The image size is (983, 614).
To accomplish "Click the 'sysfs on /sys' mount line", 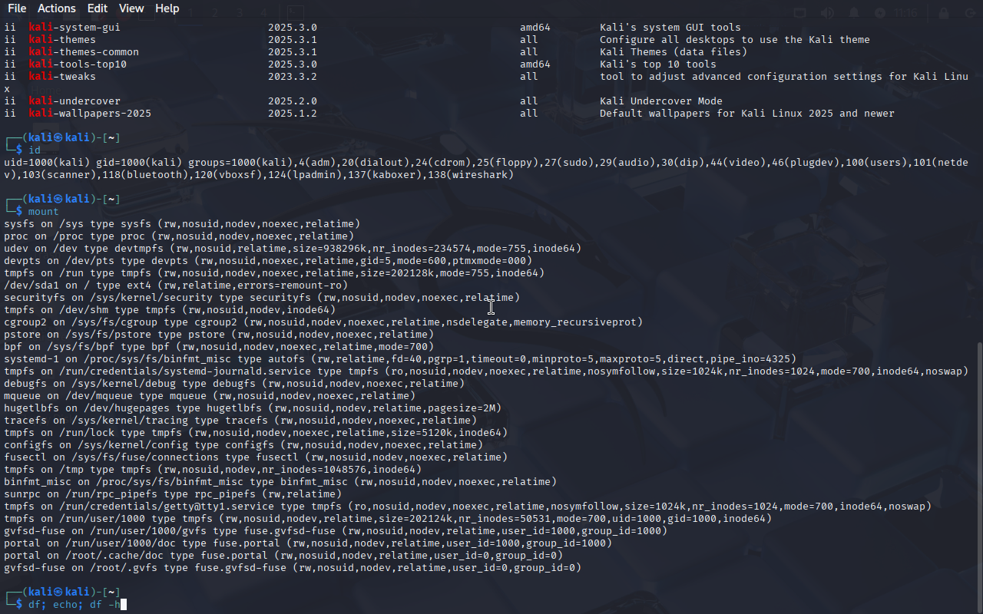I will [x=182, y=224].
